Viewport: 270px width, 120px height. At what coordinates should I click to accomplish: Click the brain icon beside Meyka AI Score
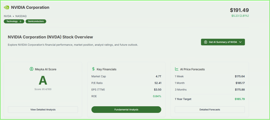(32, 69)
